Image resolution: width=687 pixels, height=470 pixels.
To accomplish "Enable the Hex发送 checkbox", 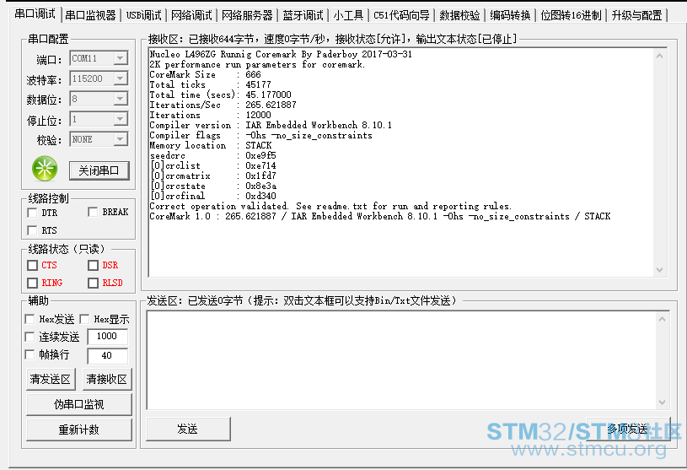I will pos(30,319).
